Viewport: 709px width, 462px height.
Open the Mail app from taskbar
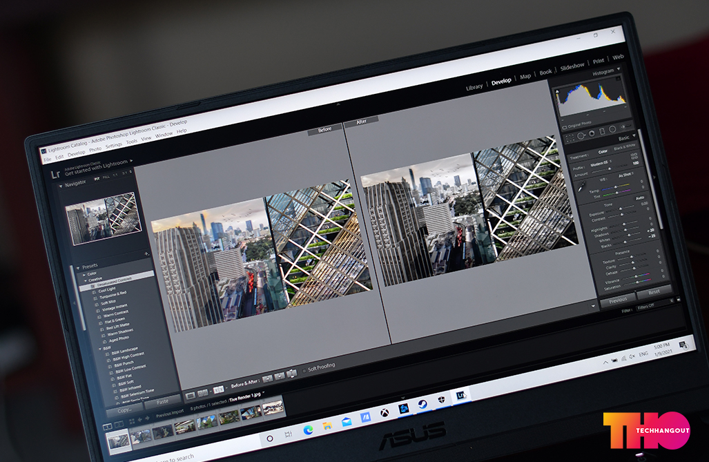click(347, 422)
